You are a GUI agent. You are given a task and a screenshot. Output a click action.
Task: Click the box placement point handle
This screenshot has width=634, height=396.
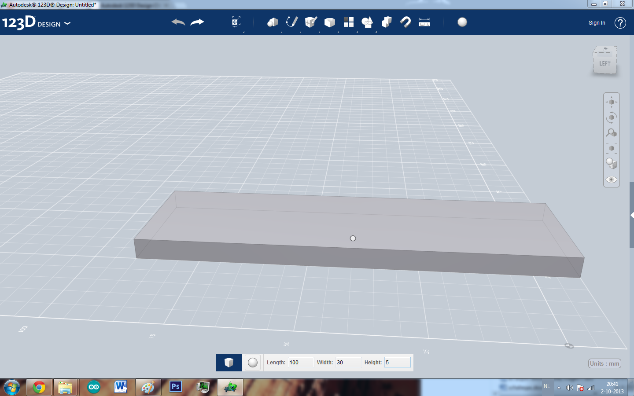click(353, 238)
